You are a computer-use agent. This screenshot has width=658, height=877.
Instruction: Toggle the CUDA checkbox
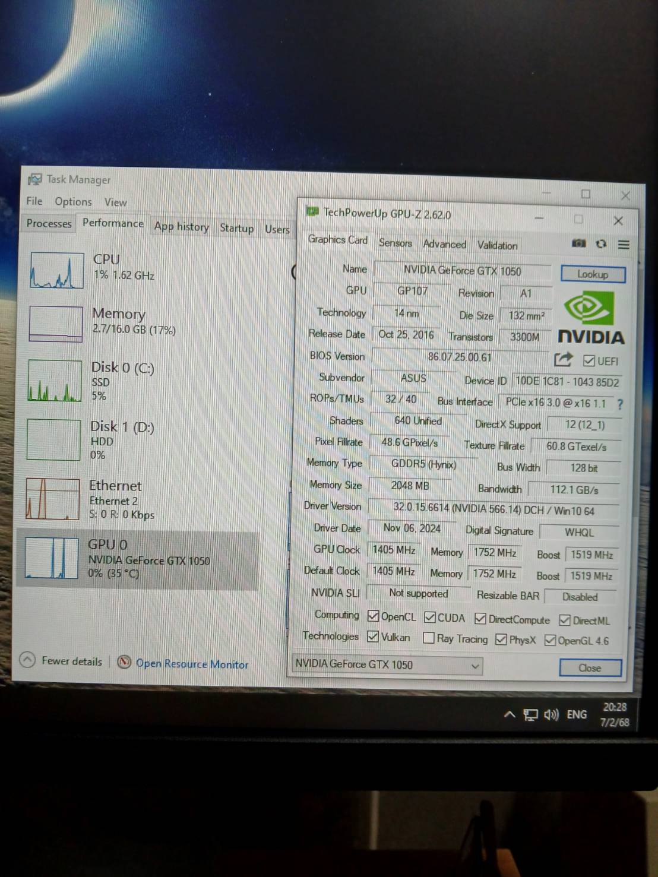(x=430, y=618)
